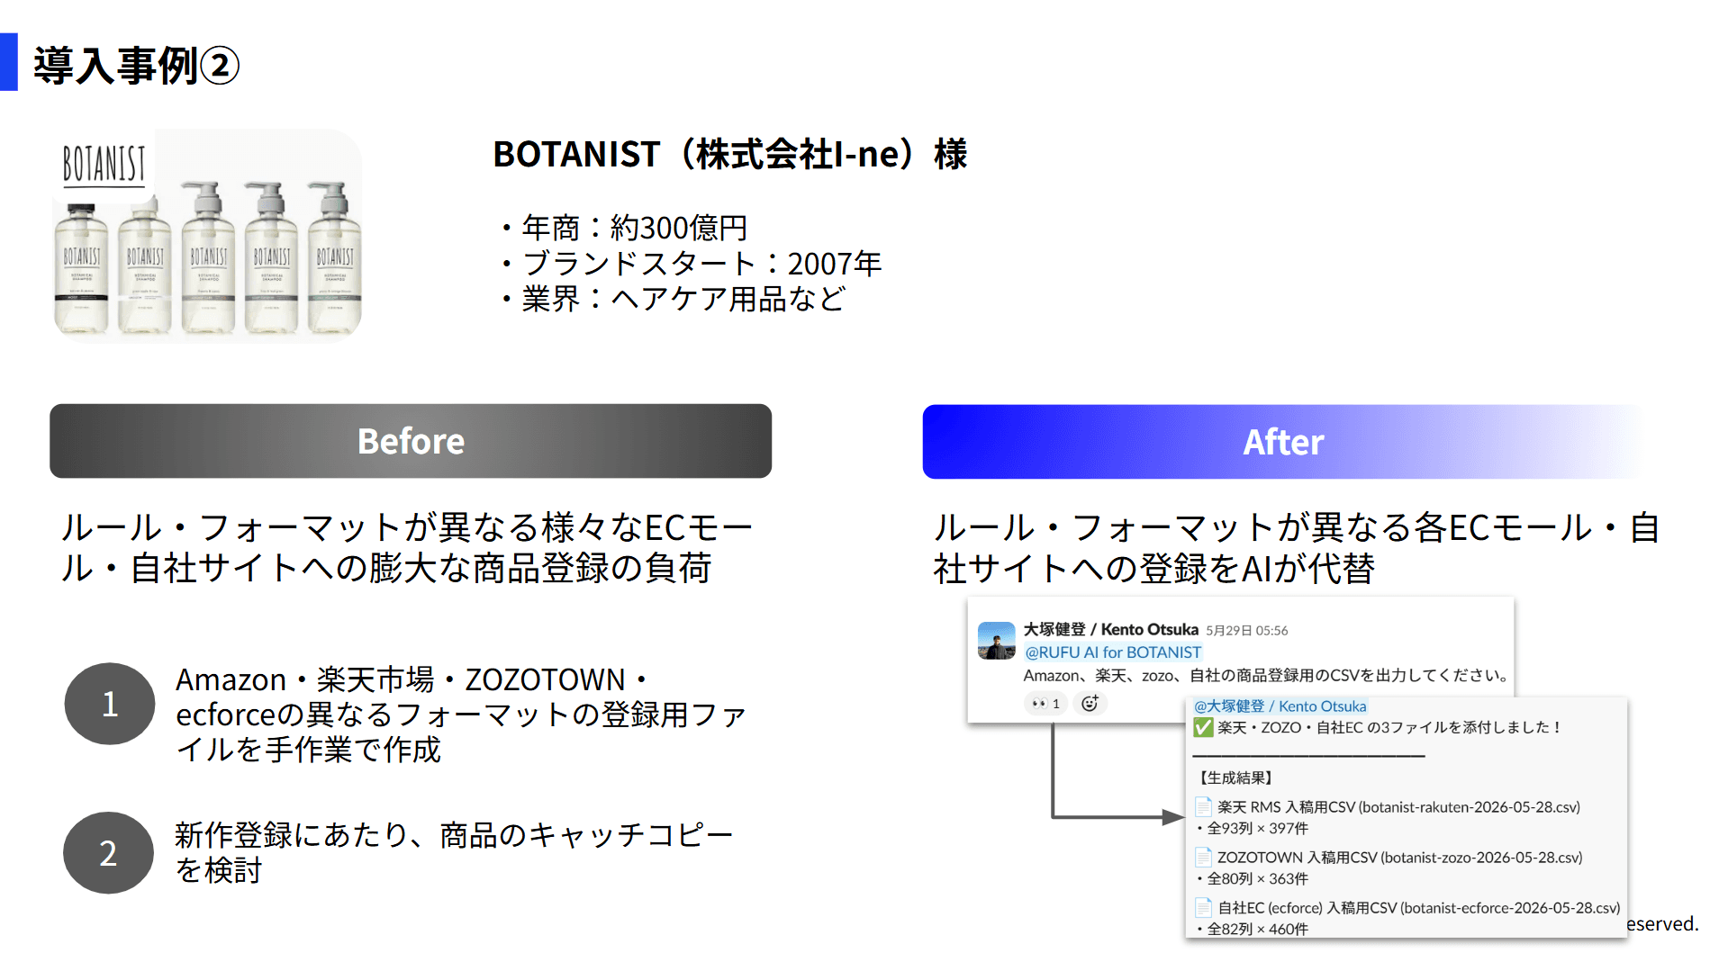Click the line 全82列 × 460件
1728x971 pixels.
(x=1252, y=930)
